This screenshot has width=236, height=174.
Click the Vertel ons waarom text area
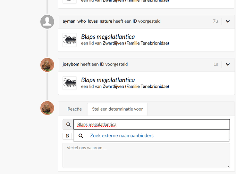146,155
